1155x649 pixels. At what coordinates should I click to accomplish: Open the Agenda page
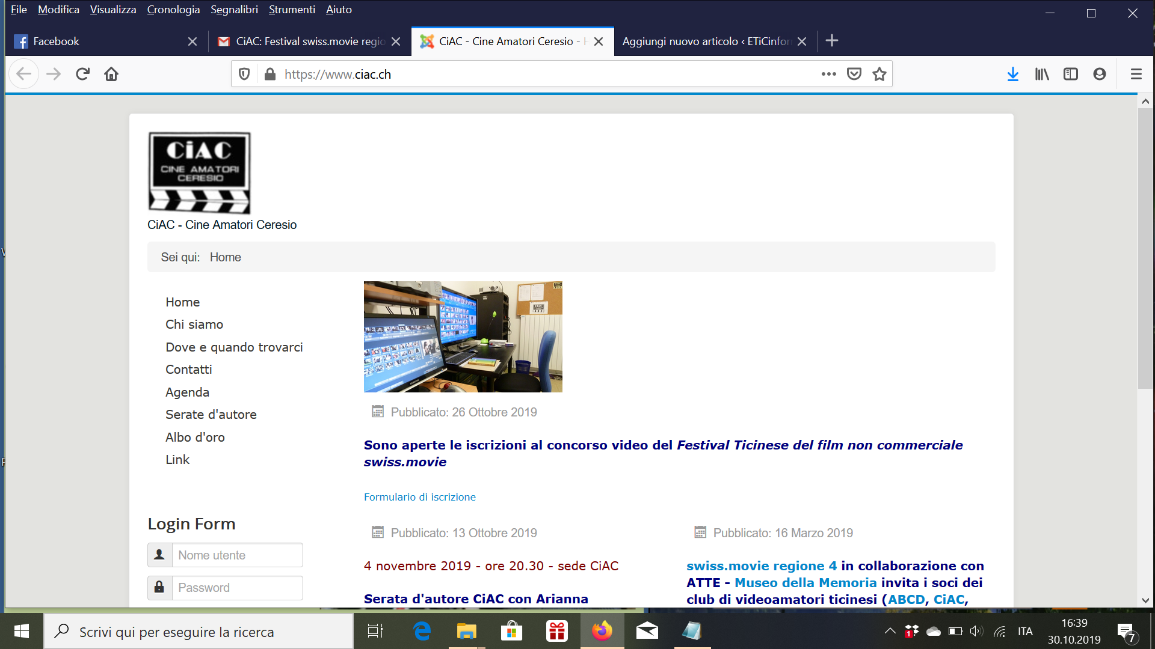point(188,392)
